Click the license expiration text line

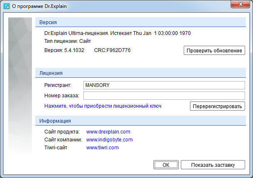point(117,33)
